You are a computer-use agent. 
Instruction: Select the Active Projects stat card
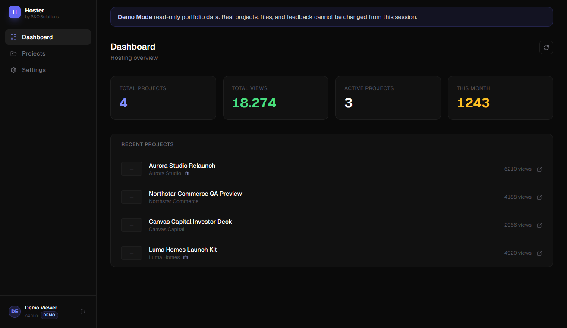coord(388,98)
